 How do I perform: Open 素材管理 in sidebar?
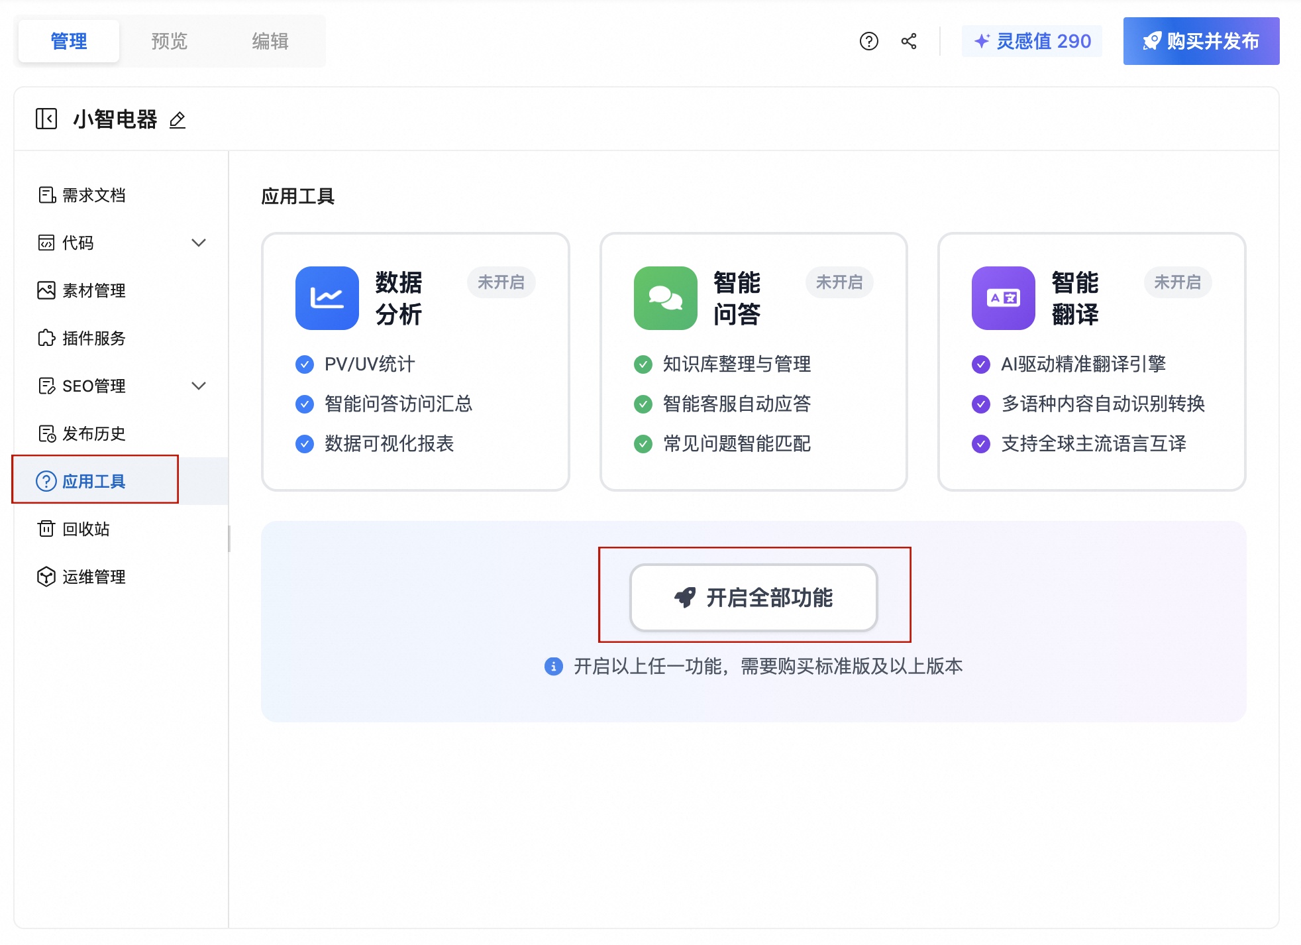(x=121, y=290)
